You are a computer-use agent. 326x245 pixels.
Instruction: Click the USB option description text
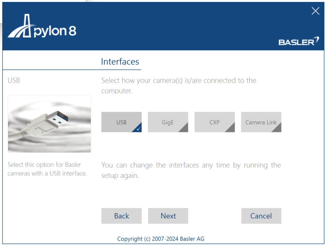click(x=47, y=169)
